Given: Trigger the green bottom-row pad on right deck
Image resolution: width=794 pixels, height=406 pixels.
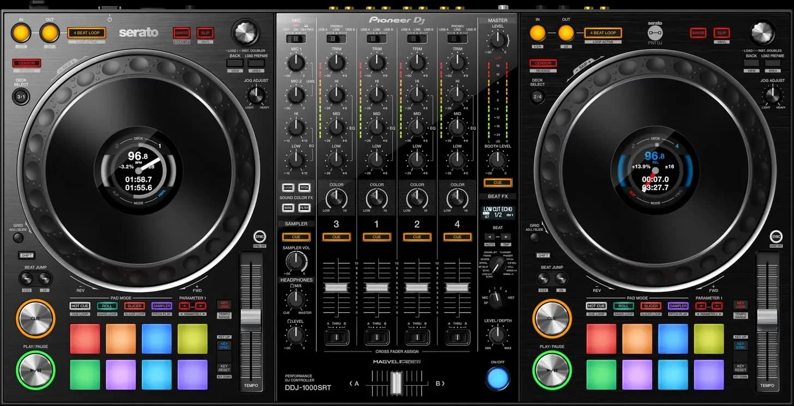Looking at the screenshot, I should pyautogui.click(x=601, y=374).
